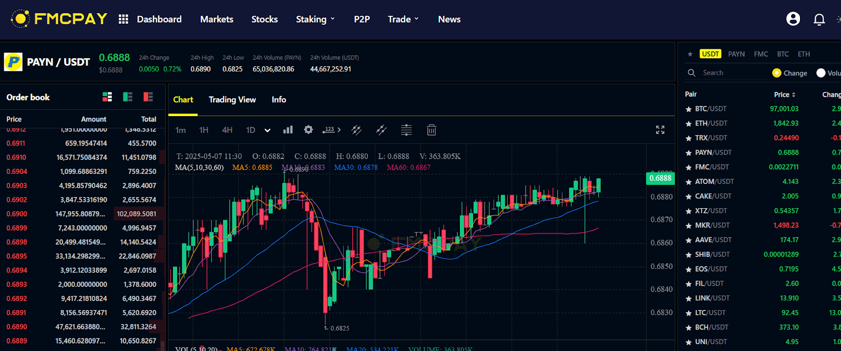Toggle favorite star for BTC/USDT
This screenshot has height=351, width=841.
[689, 109]
